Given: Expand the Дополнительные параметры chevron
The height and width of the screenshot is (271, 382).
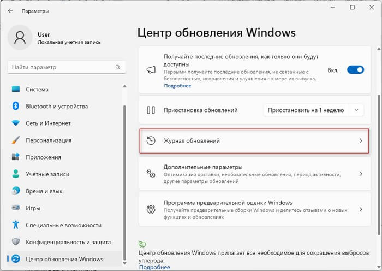Looking at the screenshot, I should pos(360,174).
